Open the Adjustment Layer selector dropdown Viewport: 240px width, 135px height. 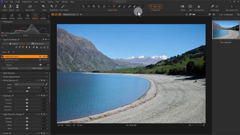point(71,15)
